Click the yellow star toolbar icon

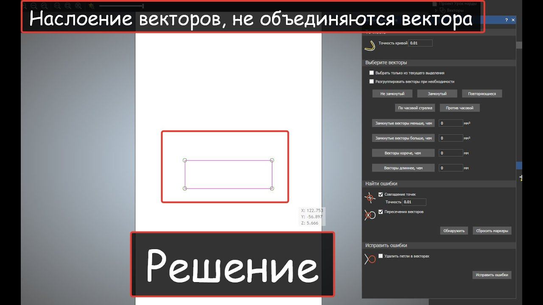tap(91, 6)
